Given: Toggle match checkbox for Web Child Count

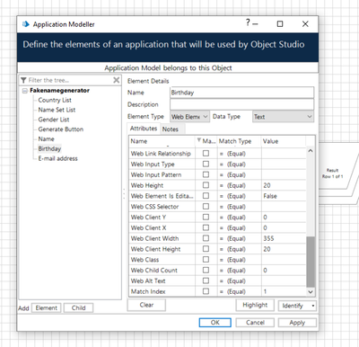Looking at the screenshot, I should click(x=206, y=270).
